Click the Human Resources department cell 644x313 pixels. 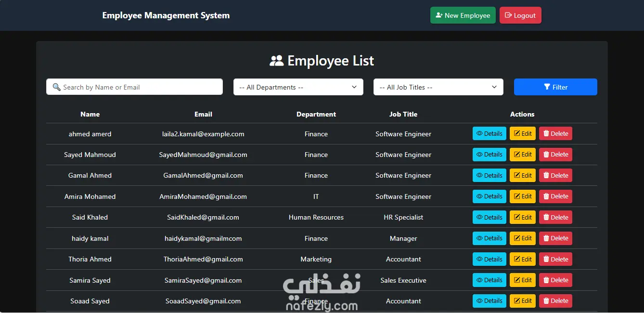316,217
